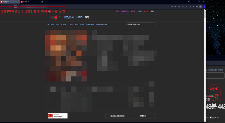Switch to the second 티켓링크 browser tab
The width and height of the screenshot is (225, 123).
30,2
